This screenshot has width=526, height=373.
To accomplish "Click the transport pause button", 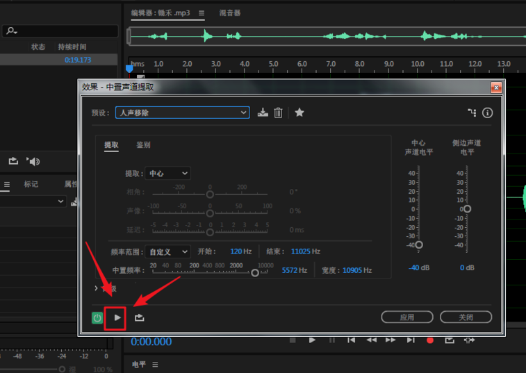I will pos(332,340).
